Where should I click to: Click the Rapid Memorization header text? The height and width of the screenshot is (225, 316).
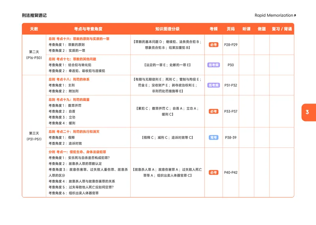click(274, 15)
